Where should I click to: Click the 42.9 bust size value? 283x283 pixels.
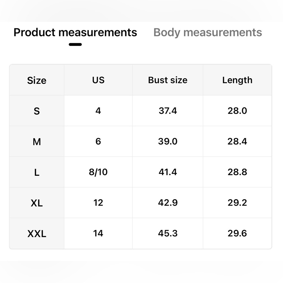168,203
